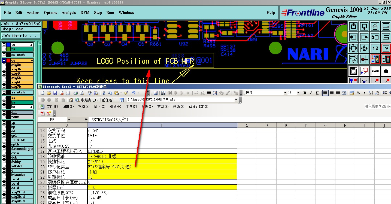391x204 pixels.
Task: Click the pan down icon in Genesis
Action: tap(364, 27)
